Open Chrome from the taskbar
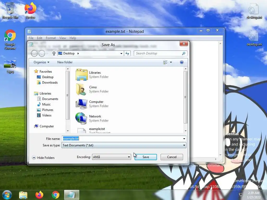 (56, 195)
